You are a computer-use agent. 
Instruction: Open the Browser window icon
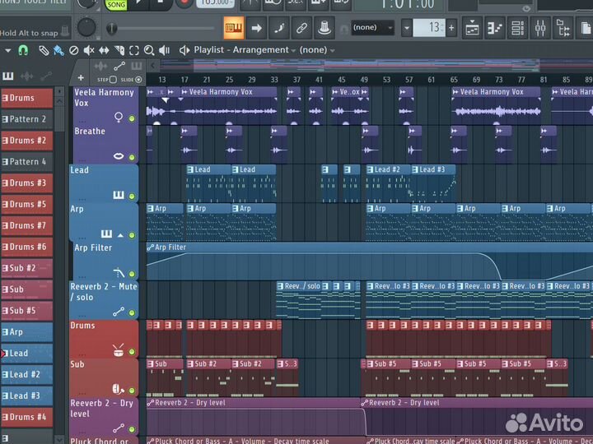(563, 28)
